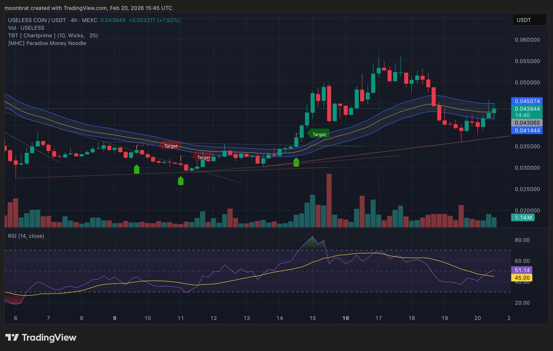Click the purple 51.14 RSI value tag

(x=522, y=270)
